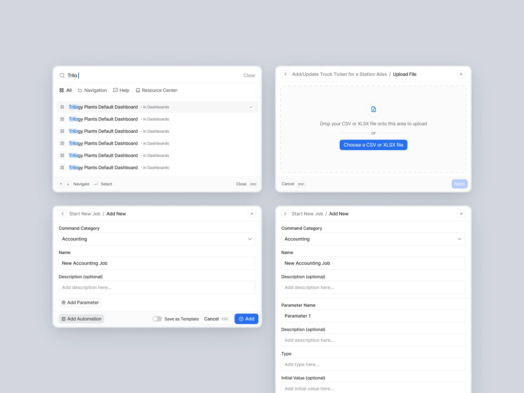Cancel the left Start New Job dialog

click(x=216, y=319)
